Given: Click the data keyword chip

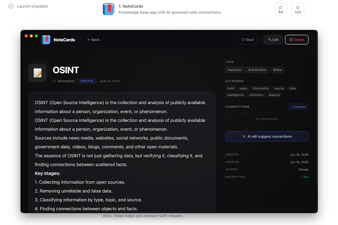Looking at the screenshot, I should 292,88.
